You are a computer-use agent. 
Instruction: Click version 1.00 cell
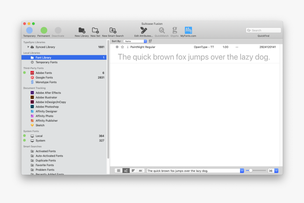tap(225, 47)
